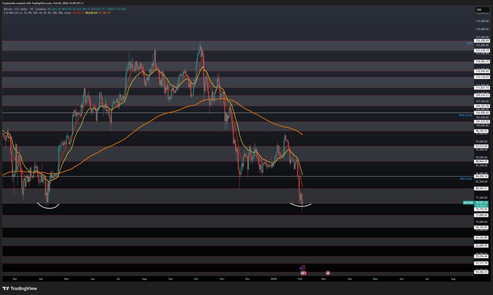Click the US flag event icon near Mar
493x295 pixels.
(328, 272)
